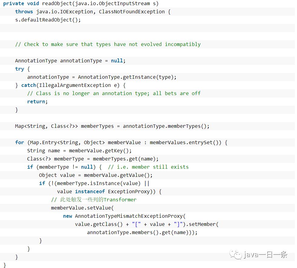The height and width of the screenshot is (268, 297).
Task: Click the 'Object value = memberValue.getValue();' line
Action: [x=96, y=175]
